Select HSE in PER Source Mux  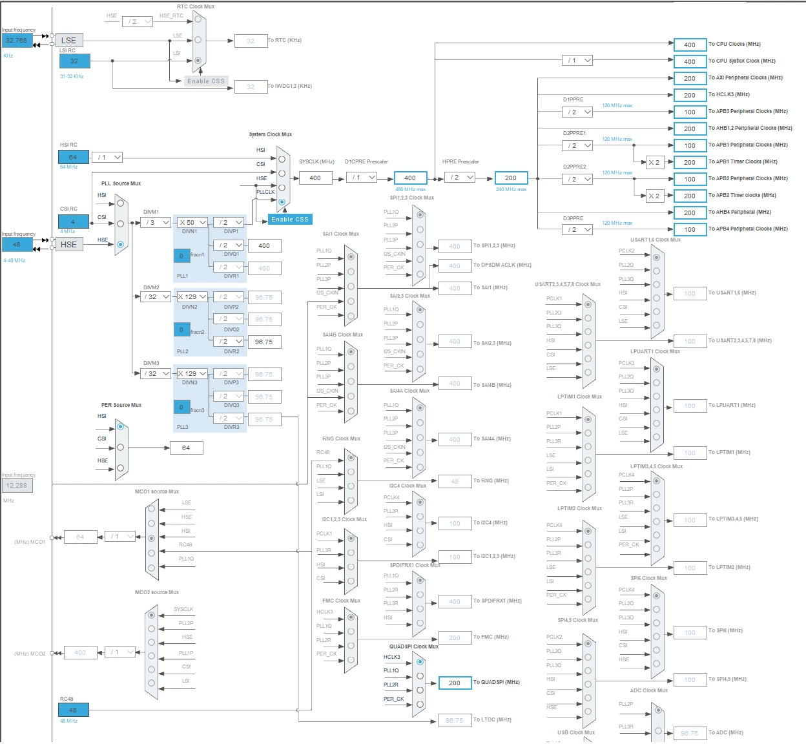[120, 468]
